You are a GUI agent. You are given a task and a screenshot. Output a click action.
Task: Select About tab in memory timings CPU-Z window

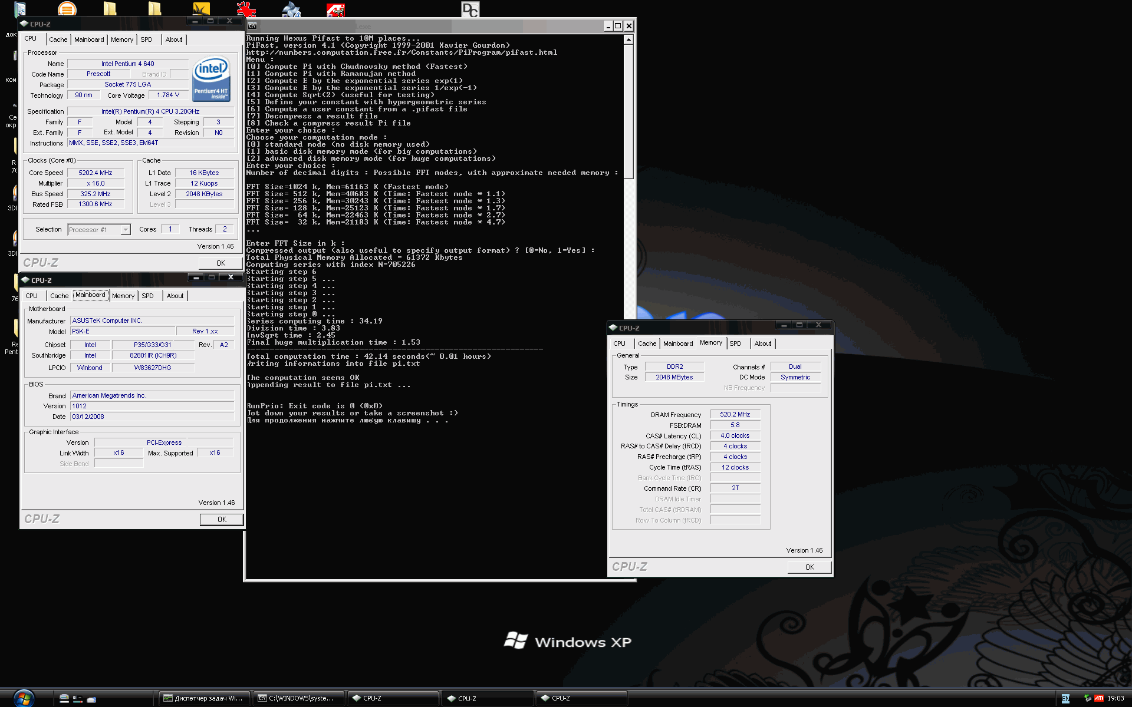(x=763, y=343)
